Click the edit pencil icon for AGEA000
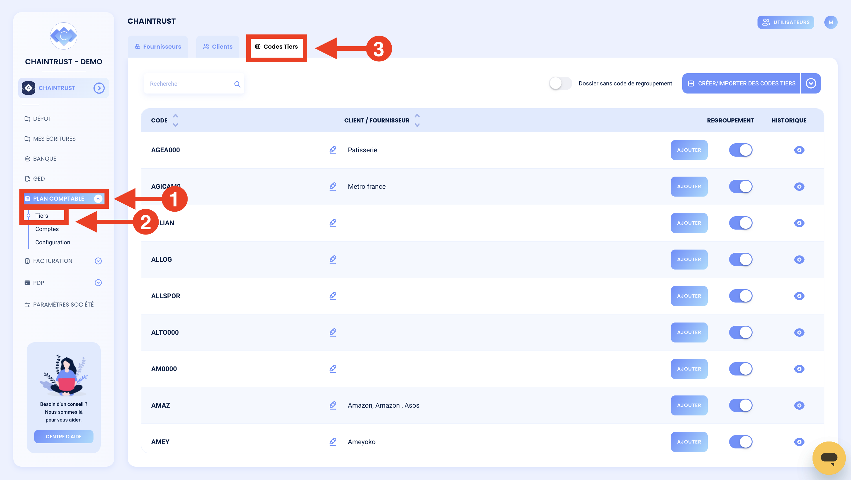851x480 pixels. point(333,150)
